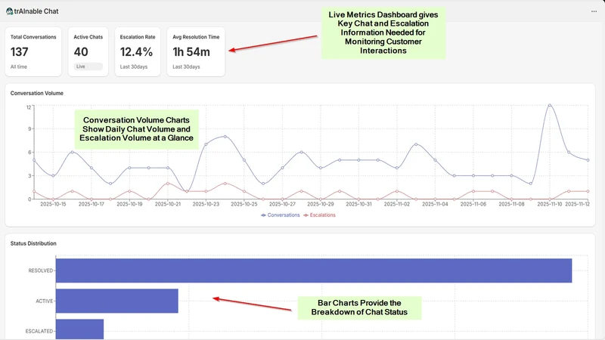Click the ESCALATED axis label

tap(39, 331)
